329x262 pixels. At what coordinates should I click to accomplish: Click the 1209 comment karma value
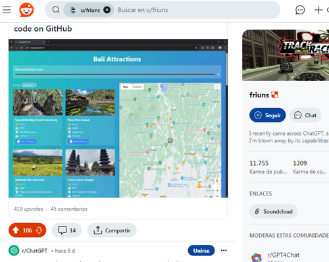pyautogui.click(x=300, y=163)
